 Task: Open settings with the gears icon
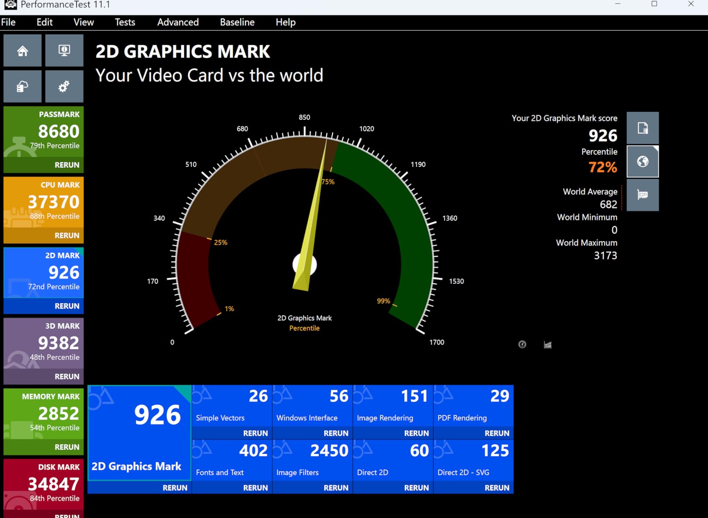click(x=64, y=87)
